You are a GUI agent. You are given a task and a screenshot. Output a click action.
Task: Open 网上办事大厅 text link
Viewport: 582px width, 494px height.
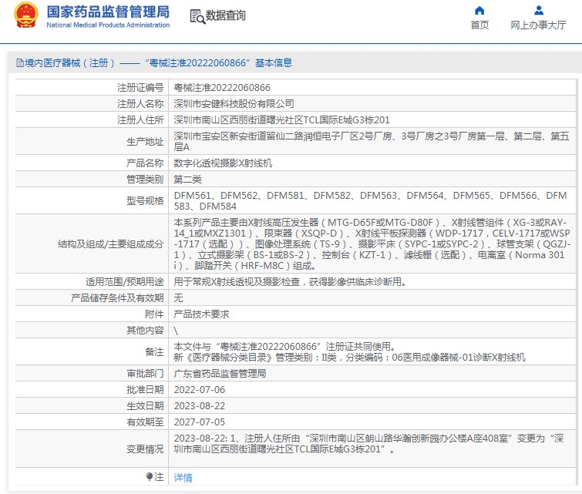(x=538, y=25)
